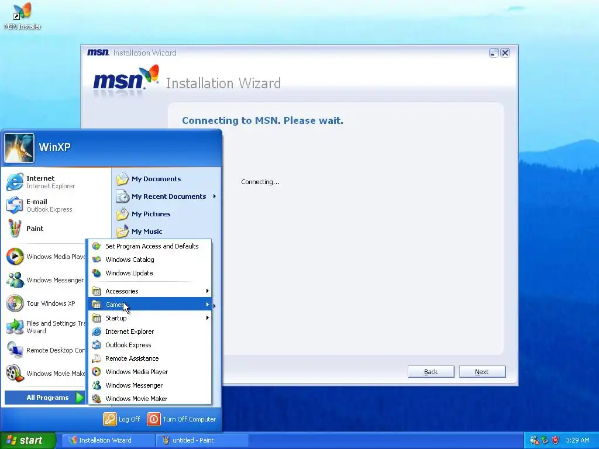Screen dimensions: 599x449
Task: Switch to untitled - Paint taskbar button
Action: 202,440
